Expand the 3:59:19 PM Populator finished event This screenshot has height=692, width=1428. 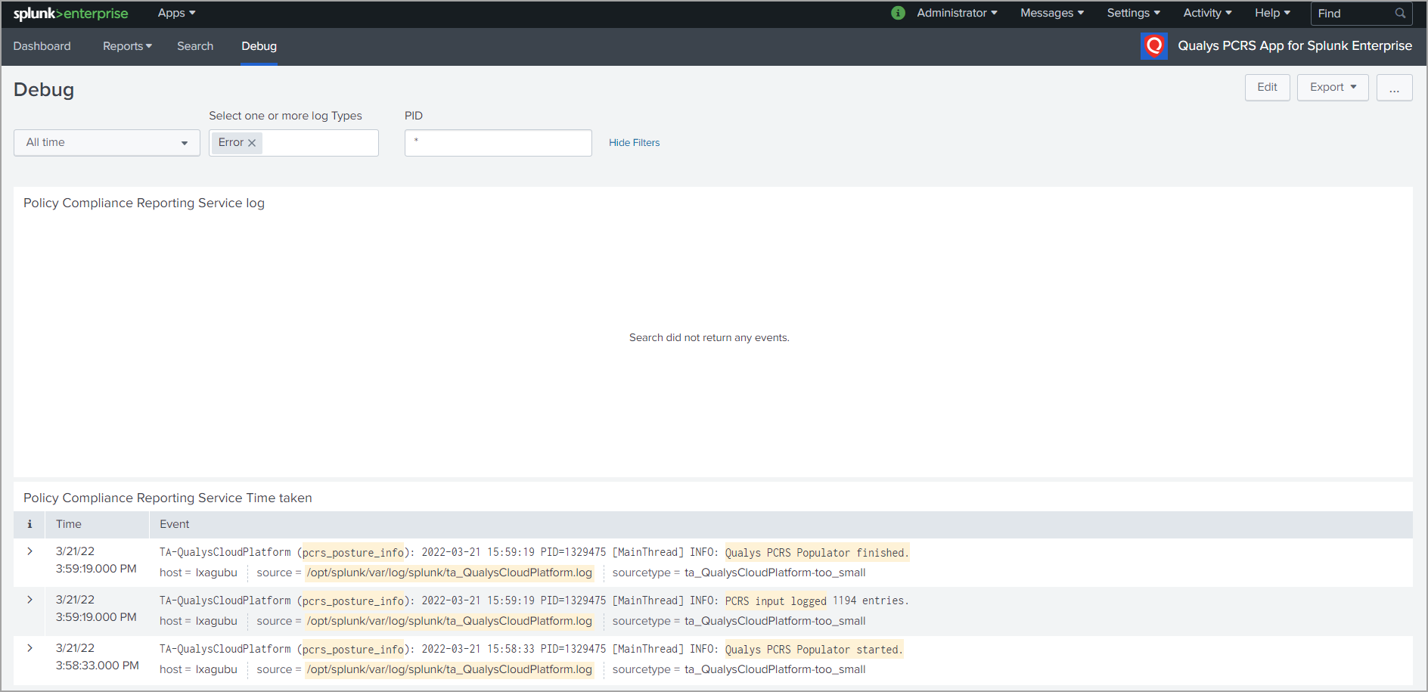pyautogui.click(x=29, y=551)
